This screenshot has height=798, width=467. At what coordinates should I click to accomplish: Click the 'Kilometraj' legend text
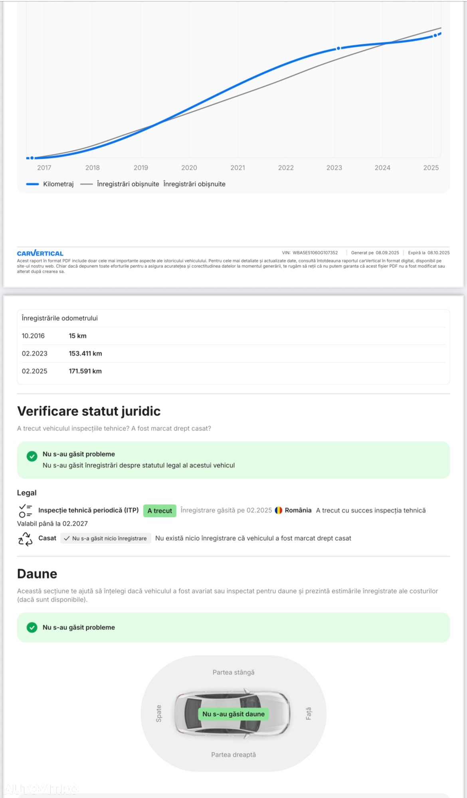click(58, 184)
